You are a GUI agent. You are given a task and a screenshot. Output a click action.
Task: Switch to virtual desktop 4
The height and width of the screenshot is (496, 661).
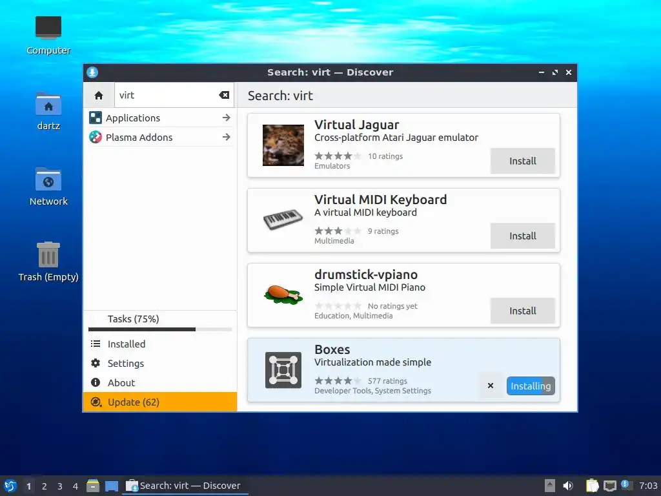click(x=76, y=486)
